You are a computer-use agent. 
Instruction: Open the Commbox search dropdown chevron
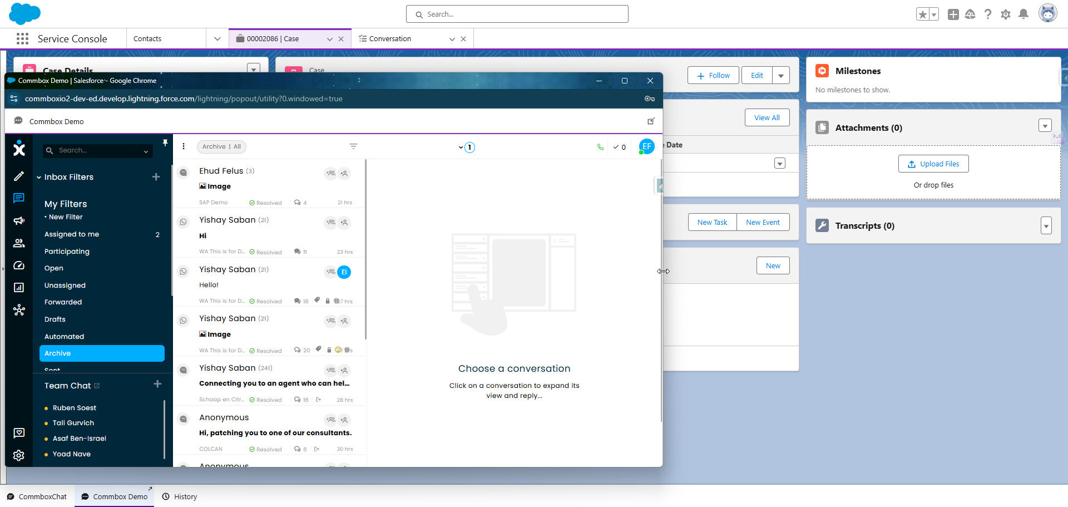click(146, 151)
